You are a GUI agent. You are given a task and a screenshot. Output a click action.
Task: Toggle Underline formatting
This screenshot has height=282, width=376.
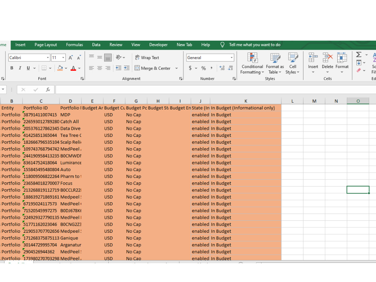tap(28, 68)
